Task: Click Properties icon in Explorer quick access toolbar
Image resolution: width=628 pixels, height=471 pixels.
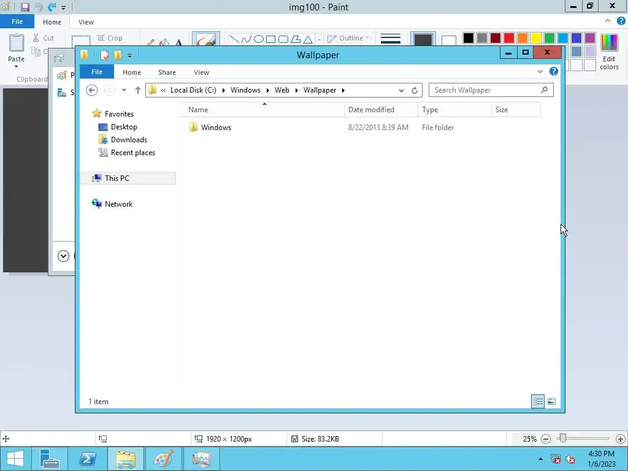Action: pos(104,55)
